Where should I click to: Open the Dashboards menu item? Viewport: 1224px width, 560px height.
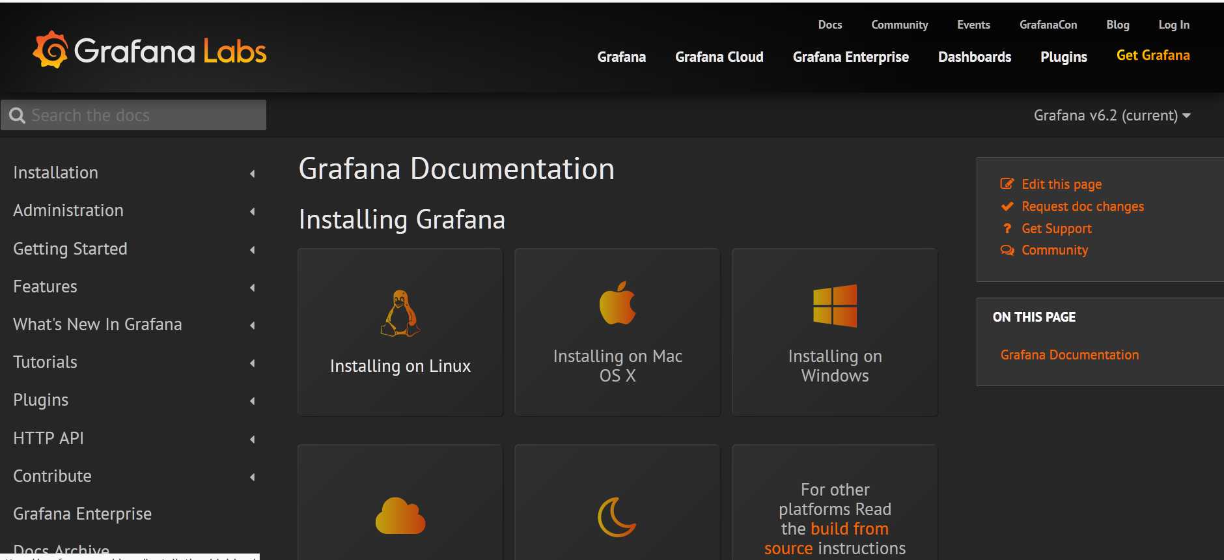974,57
